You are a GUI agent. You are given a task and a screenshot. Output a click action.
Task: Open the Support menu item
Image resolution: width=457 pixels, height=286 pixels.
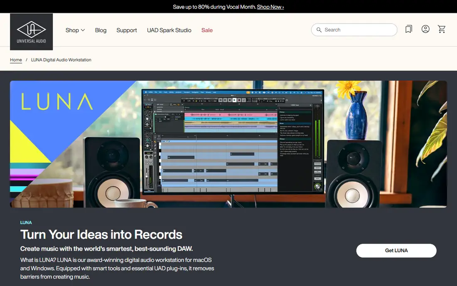(x=126, y=30)
